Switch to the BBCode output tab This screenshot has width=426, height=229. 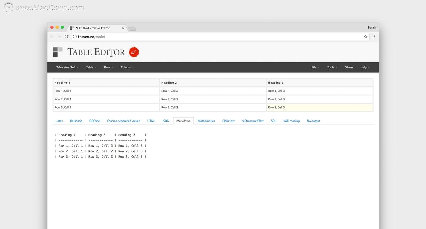[95, 121]
